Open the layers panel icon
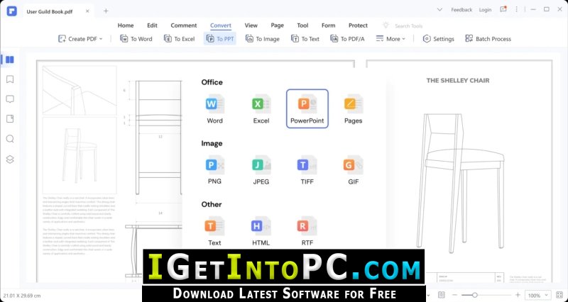The image size is (568, 302). pos(10,159)
